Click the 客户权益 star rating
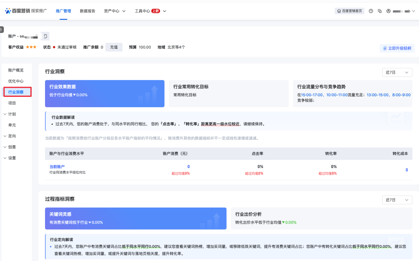The width and height of the screenshot is (419, 261). 31,47
